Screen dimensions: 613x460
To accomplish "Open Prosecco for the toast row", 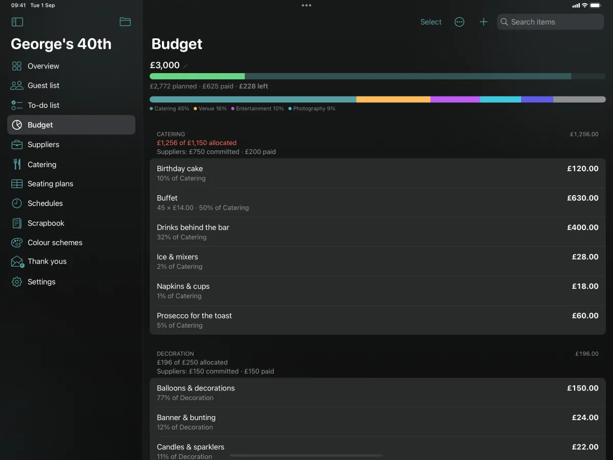I will point(378,320).
